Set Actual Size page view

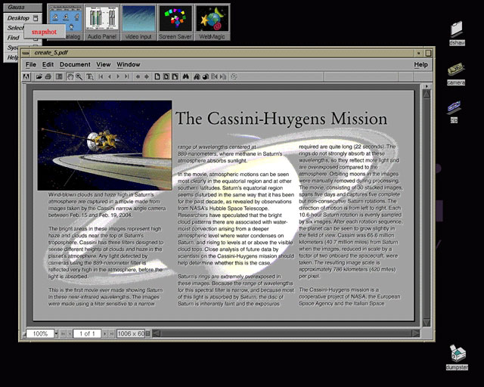point(157,76)
